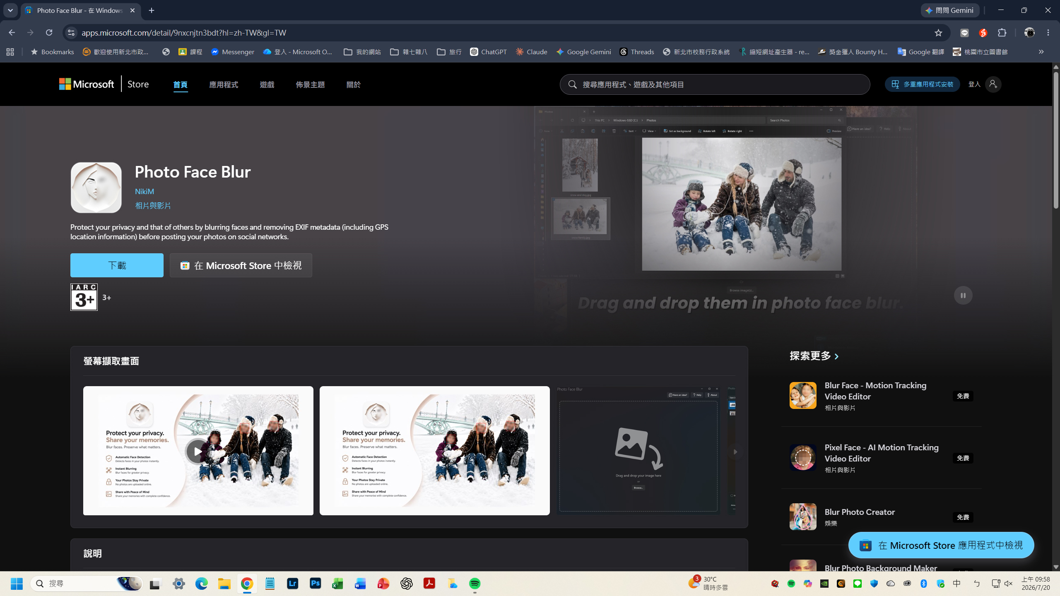The image size is (1060, 596).
Task: Open the Chrome extensions puzzle icon
Action: (1002, 33)
